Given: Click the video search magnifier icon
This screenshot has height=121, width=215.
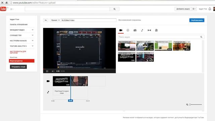Looking at the screenshot, I should (201, 37).
